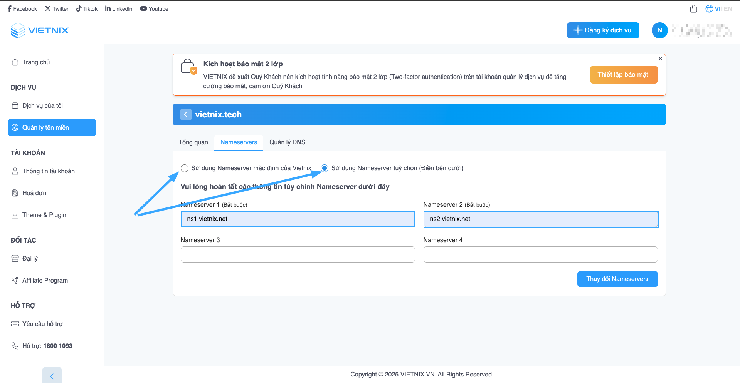This screenshot has height=383, width=740.
Task: Switch to the Tổng quan tab
Action: point(193,142)
